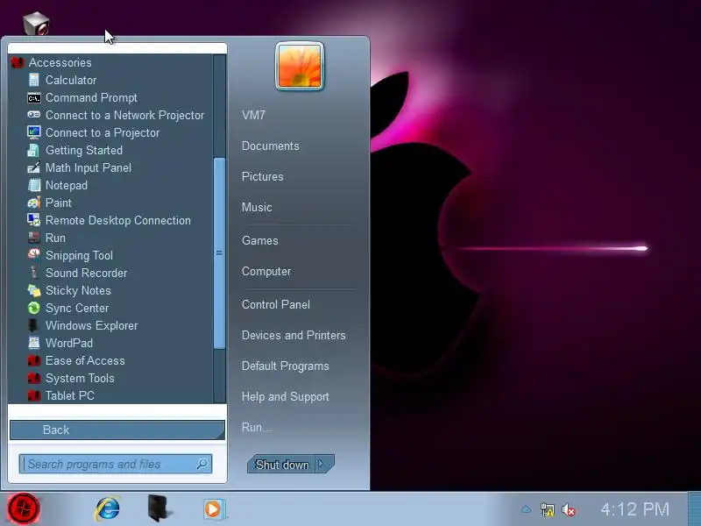This screenshot has height=526, width=701.
Task: Show hidden tray icons arrow
Action: (527, 509)
